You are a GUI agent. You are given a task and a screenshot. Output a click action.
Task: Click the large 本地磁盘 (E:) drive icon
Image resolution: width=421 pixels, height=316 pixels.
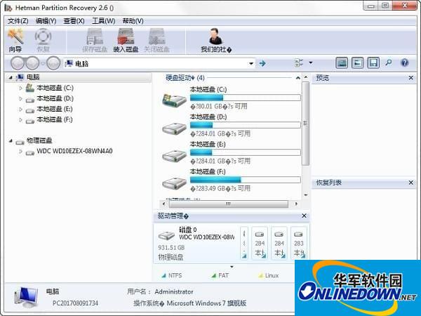tap(174, 156)
